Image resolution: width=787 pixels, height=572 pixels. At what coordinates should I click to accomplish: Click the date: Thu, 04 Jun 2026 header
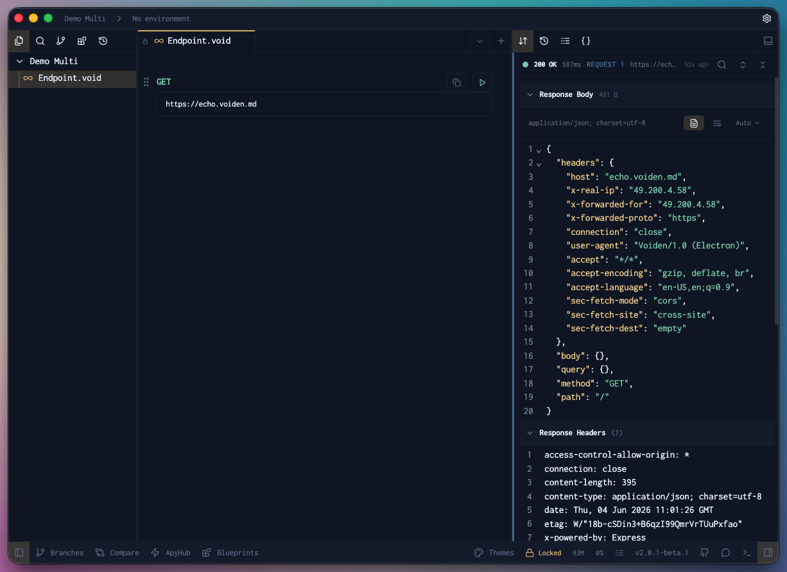click(x=628, y=510)
